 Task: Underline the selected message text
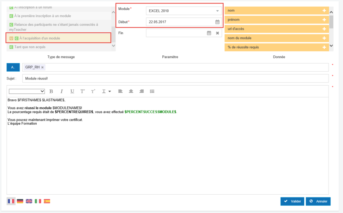coord(72,91)
